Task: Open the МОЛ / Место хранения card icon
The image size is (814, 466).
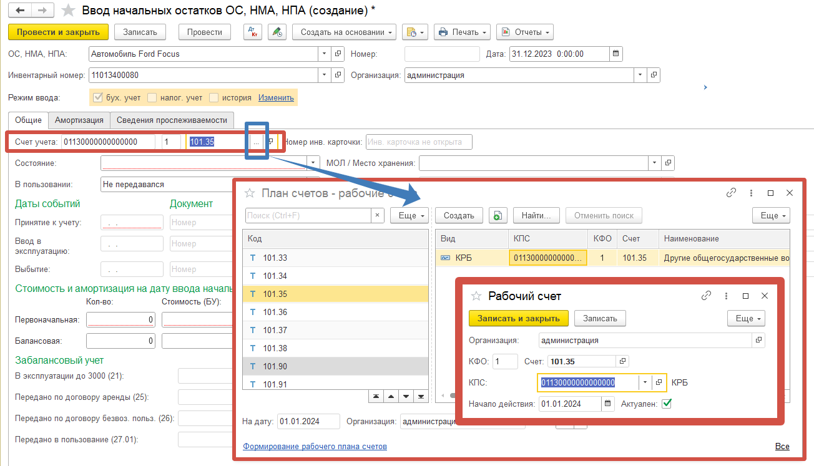Action: tap(668, 163)
